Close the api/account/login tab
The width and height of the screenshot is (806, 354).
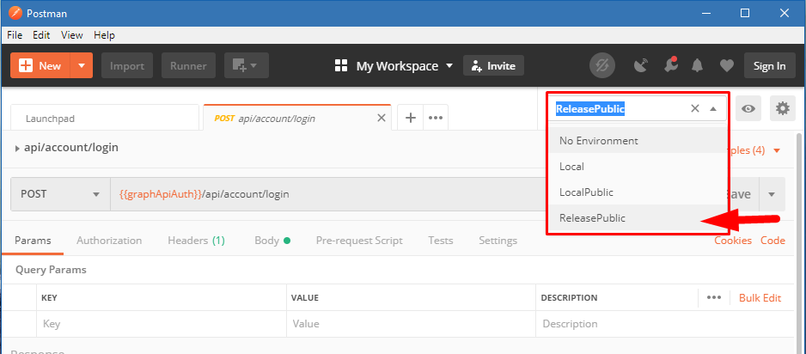[382, 119]
